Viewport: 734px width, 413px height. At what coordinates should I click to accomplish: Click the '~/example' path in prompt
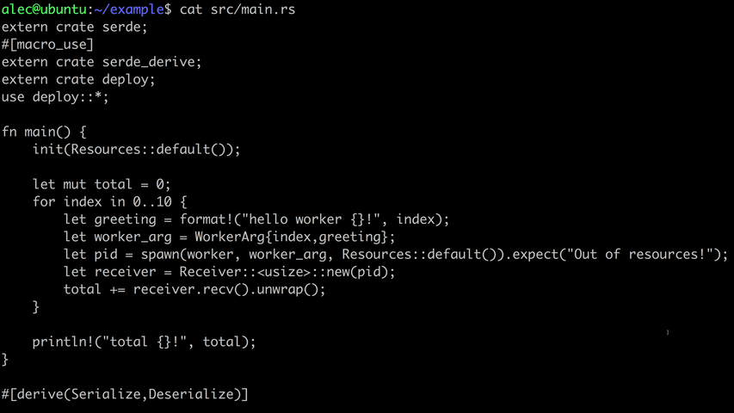coord(129,9)
